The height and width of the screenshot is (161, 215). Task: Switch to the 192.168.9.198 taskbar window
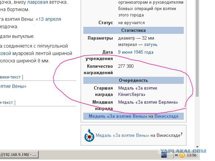click(x=19, y=155)
